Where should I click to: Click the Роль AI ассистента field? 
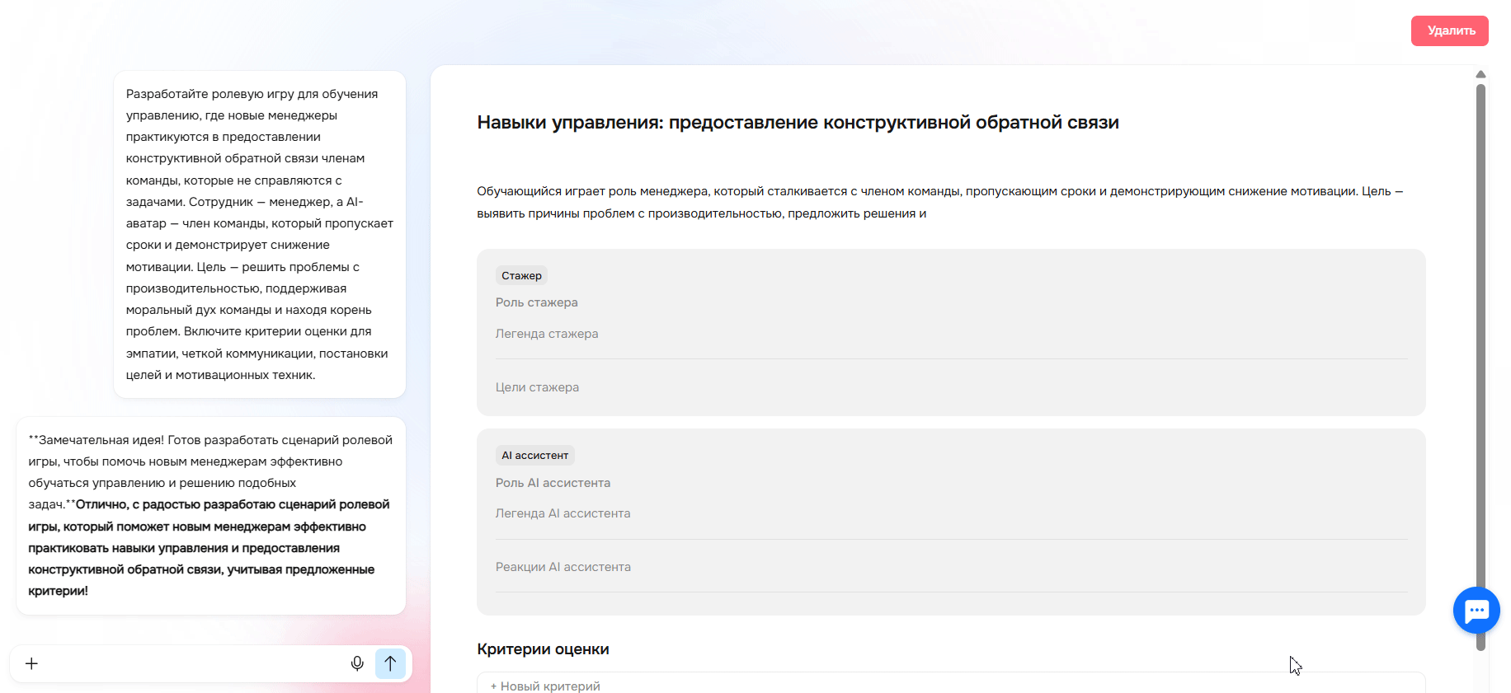tap(553, 483)
